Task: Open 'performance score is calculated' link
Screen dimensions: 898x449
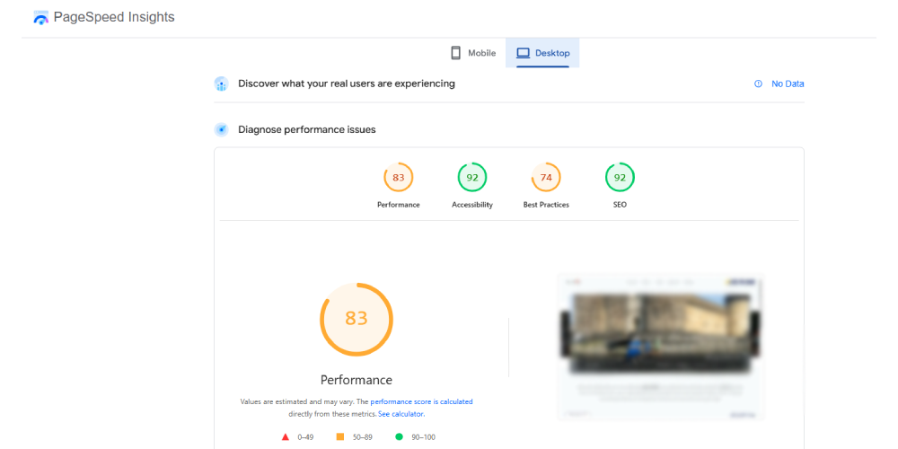Action: tap(421, 401)
